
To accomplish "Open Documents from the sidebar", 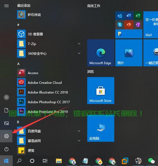I will point(6,110).
